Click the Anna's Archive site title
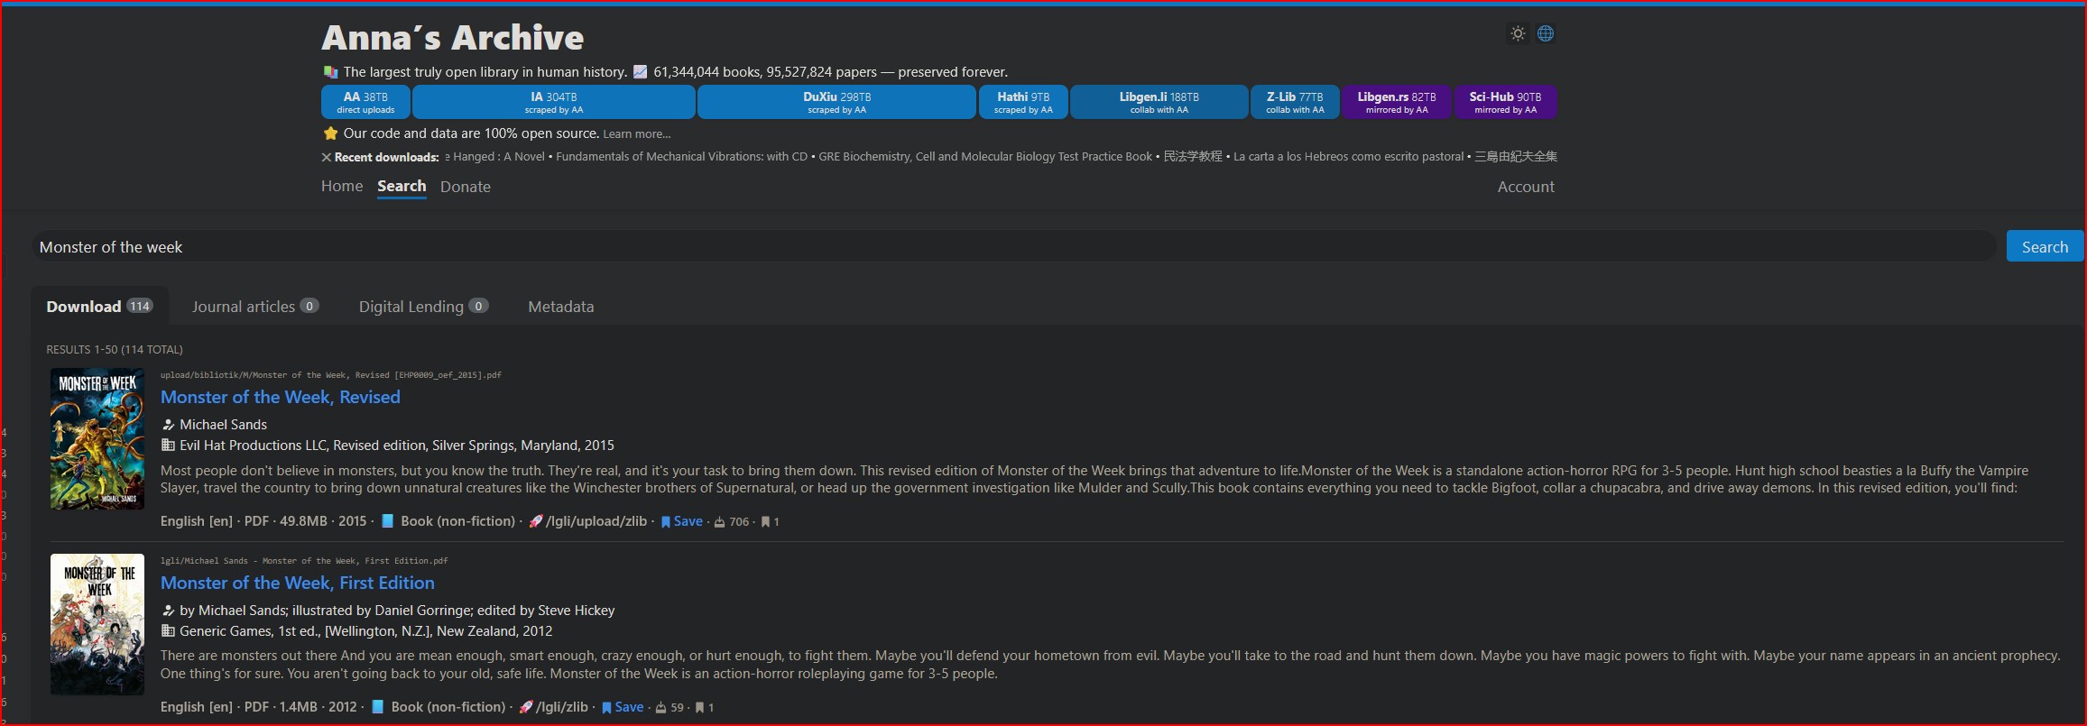 pyautogui.click(x=452, y=38)
